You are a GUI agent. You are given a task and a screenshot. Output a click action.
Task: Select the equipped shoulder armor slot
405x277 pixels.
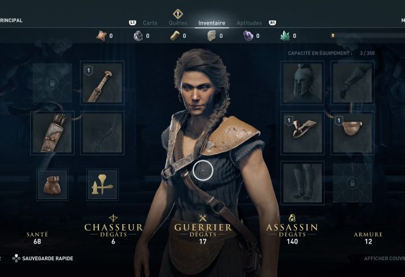coord(302,133)
